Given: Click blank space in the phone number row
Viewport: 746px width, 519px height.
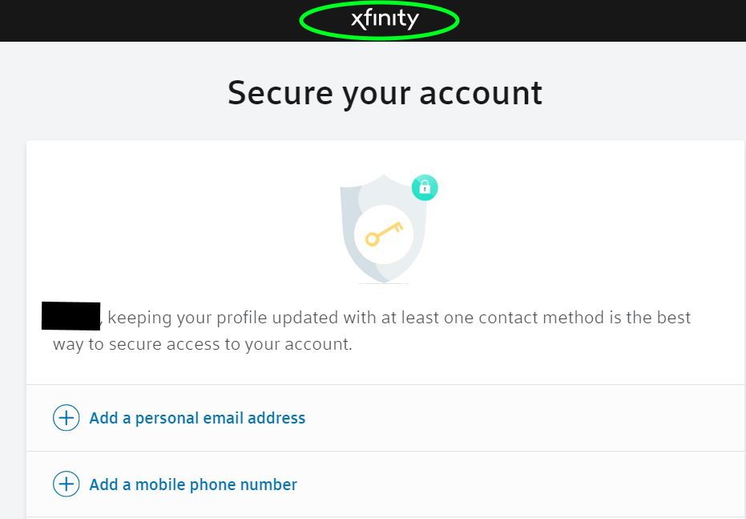Looking at the screenshot, I should 523,485.
